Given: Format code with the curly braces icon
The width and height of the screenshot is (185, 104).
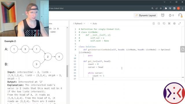Looking at the screenshot, I should (159, 23).
